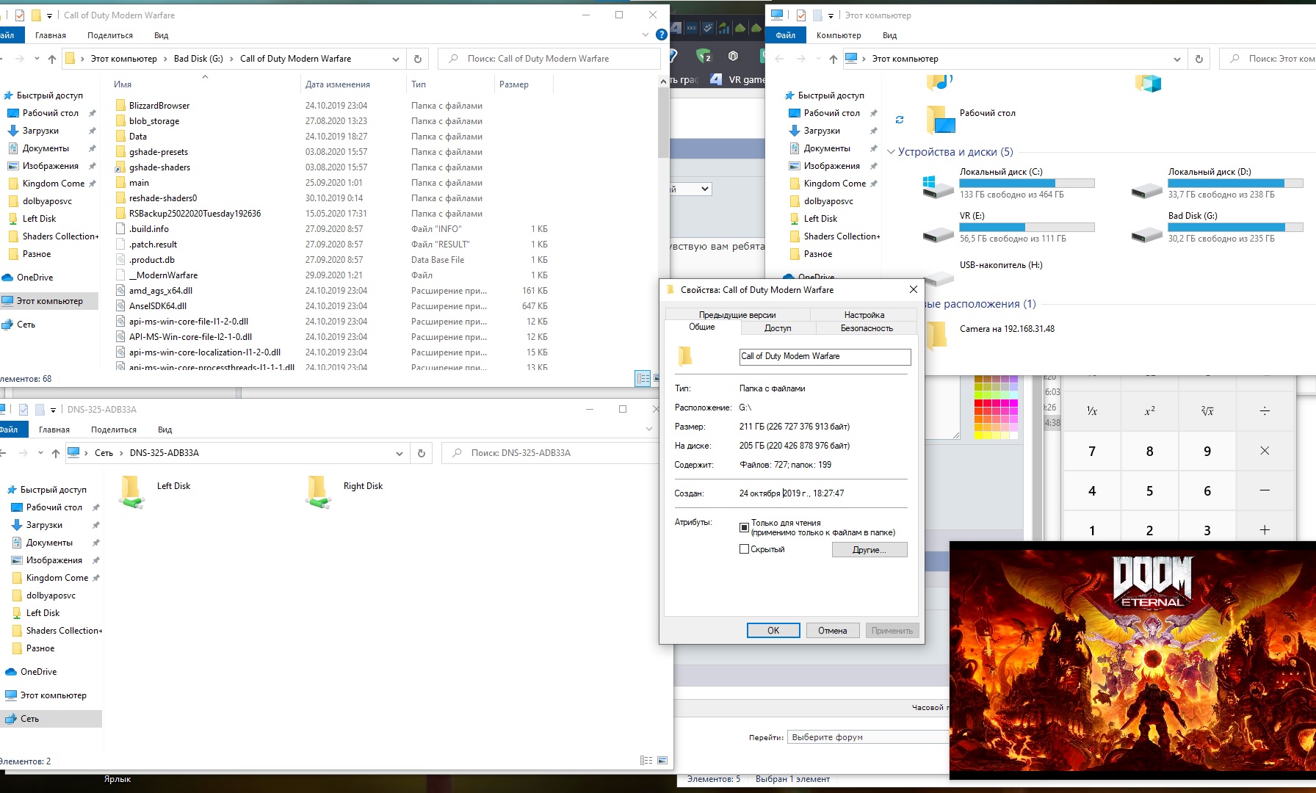Expand address bar dropdown in Call of Duty window

pos(395,59)
